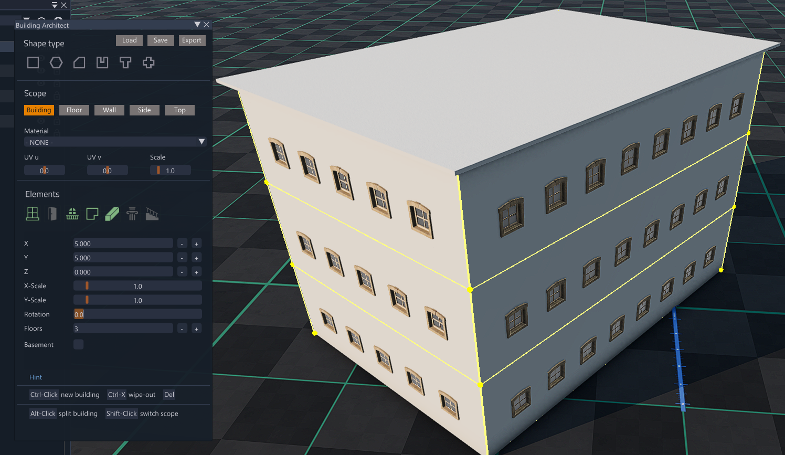Screen dimensions: 785x455
Task: Select the cut-corner shape type
Action: pos(79,63)
